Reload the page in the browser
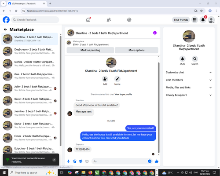The height and width of the screenshot is (176, 220). tap(16, 11)
